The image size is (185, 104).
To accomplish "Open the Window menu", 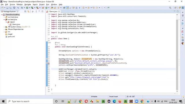I will (54, 5).
